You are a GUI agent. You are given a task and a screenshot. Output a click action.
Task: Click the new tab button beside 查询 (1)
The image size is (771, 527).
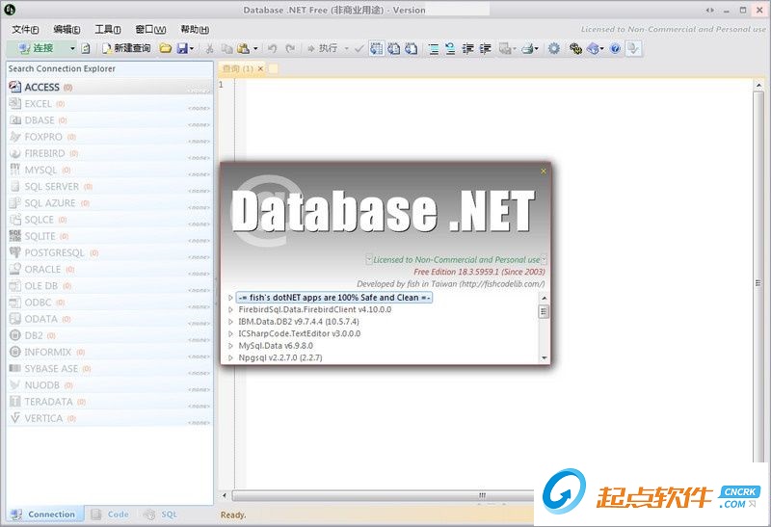click(274, 68)
